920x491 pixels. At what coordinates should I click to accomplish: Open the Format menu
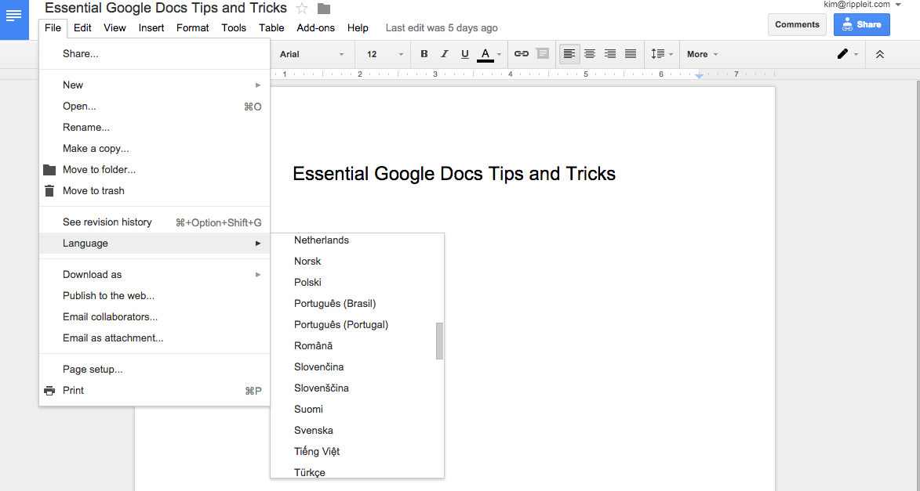pyautogui.click(x=192, y=27)
